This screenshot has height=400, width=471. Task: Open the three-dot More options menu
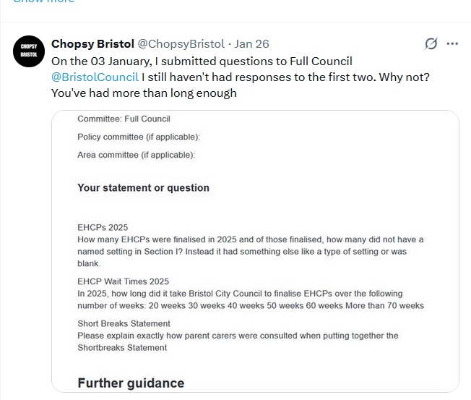point(453,43)
